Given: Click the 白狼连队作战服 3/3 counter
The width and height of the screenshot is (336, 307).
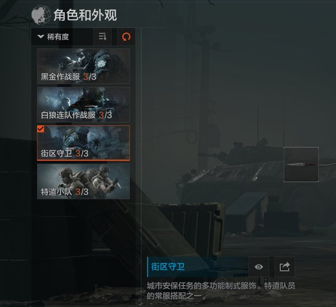Looking at the screenshot, I should click(x=105, y=115).
